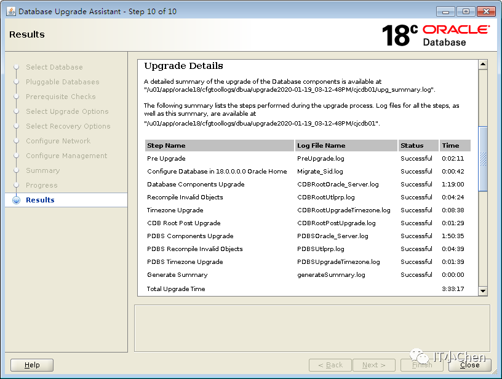The height and width of the screenshot is (379, 502).
Task: Click the Oracle 18c Database logo
Action: (436, 35)
